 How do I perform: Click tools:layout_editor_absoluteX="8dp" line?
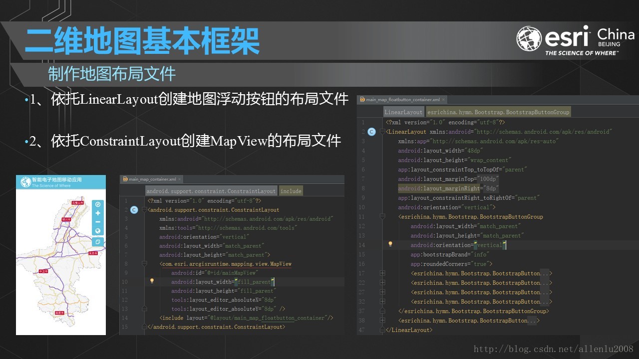tap(224, 300)
